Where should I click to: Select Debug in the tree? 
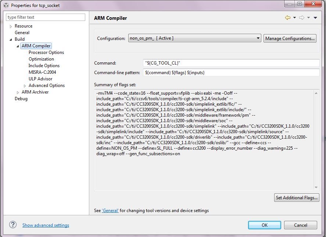[x=21, y=99]
